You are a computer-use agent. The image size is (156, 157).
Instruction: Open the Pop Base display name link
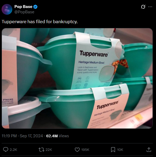[23, 7]
